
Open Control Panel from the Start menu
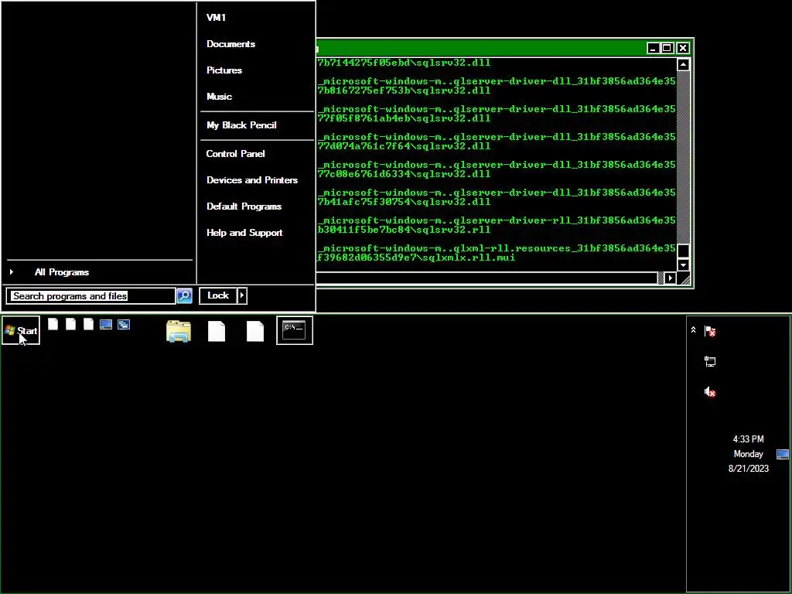235,154
